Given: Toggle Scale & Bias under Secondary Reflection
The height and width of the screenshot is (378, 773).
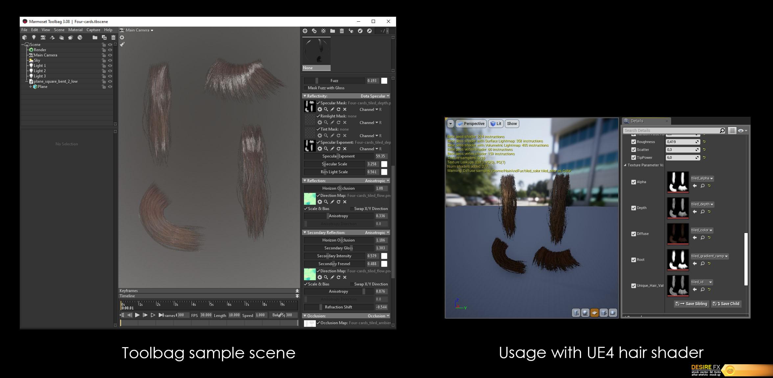Looking at the screenshot, I should tap(306, 284).
